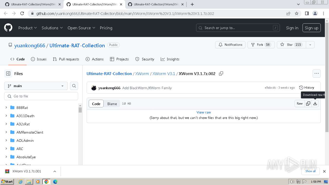Fork the repository button

tap(261, 45)
